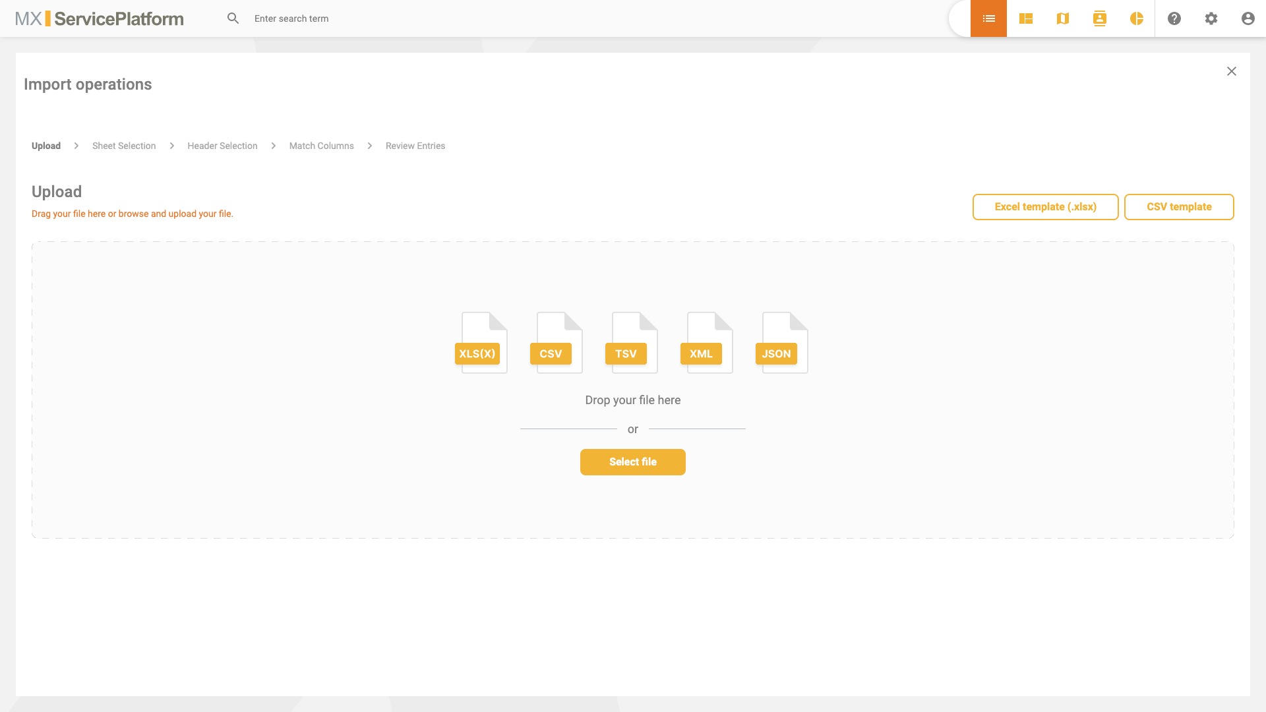Click the XLS(X) file type icon
This screenshot has width=1266, height=712.
[481, 343]
